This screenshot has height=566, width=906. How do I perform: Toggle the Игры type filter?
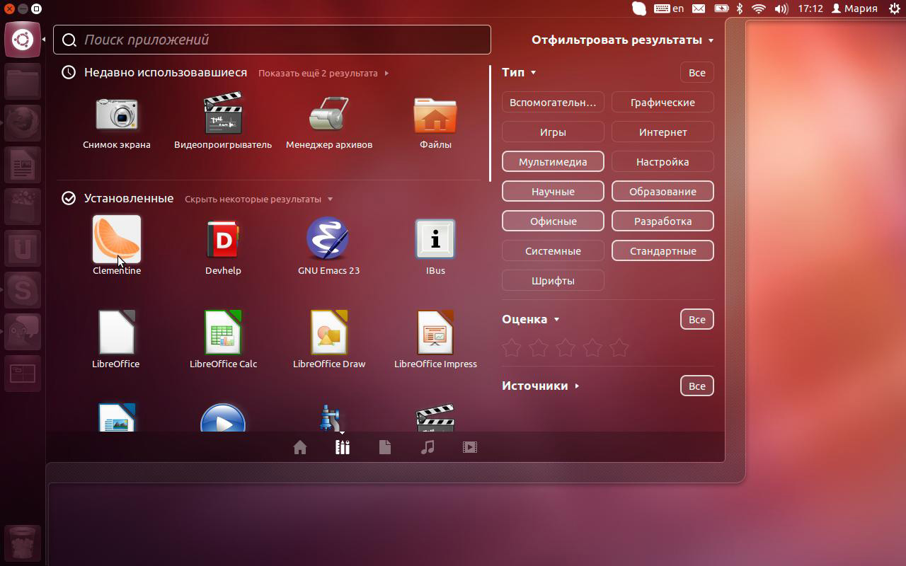553,132
